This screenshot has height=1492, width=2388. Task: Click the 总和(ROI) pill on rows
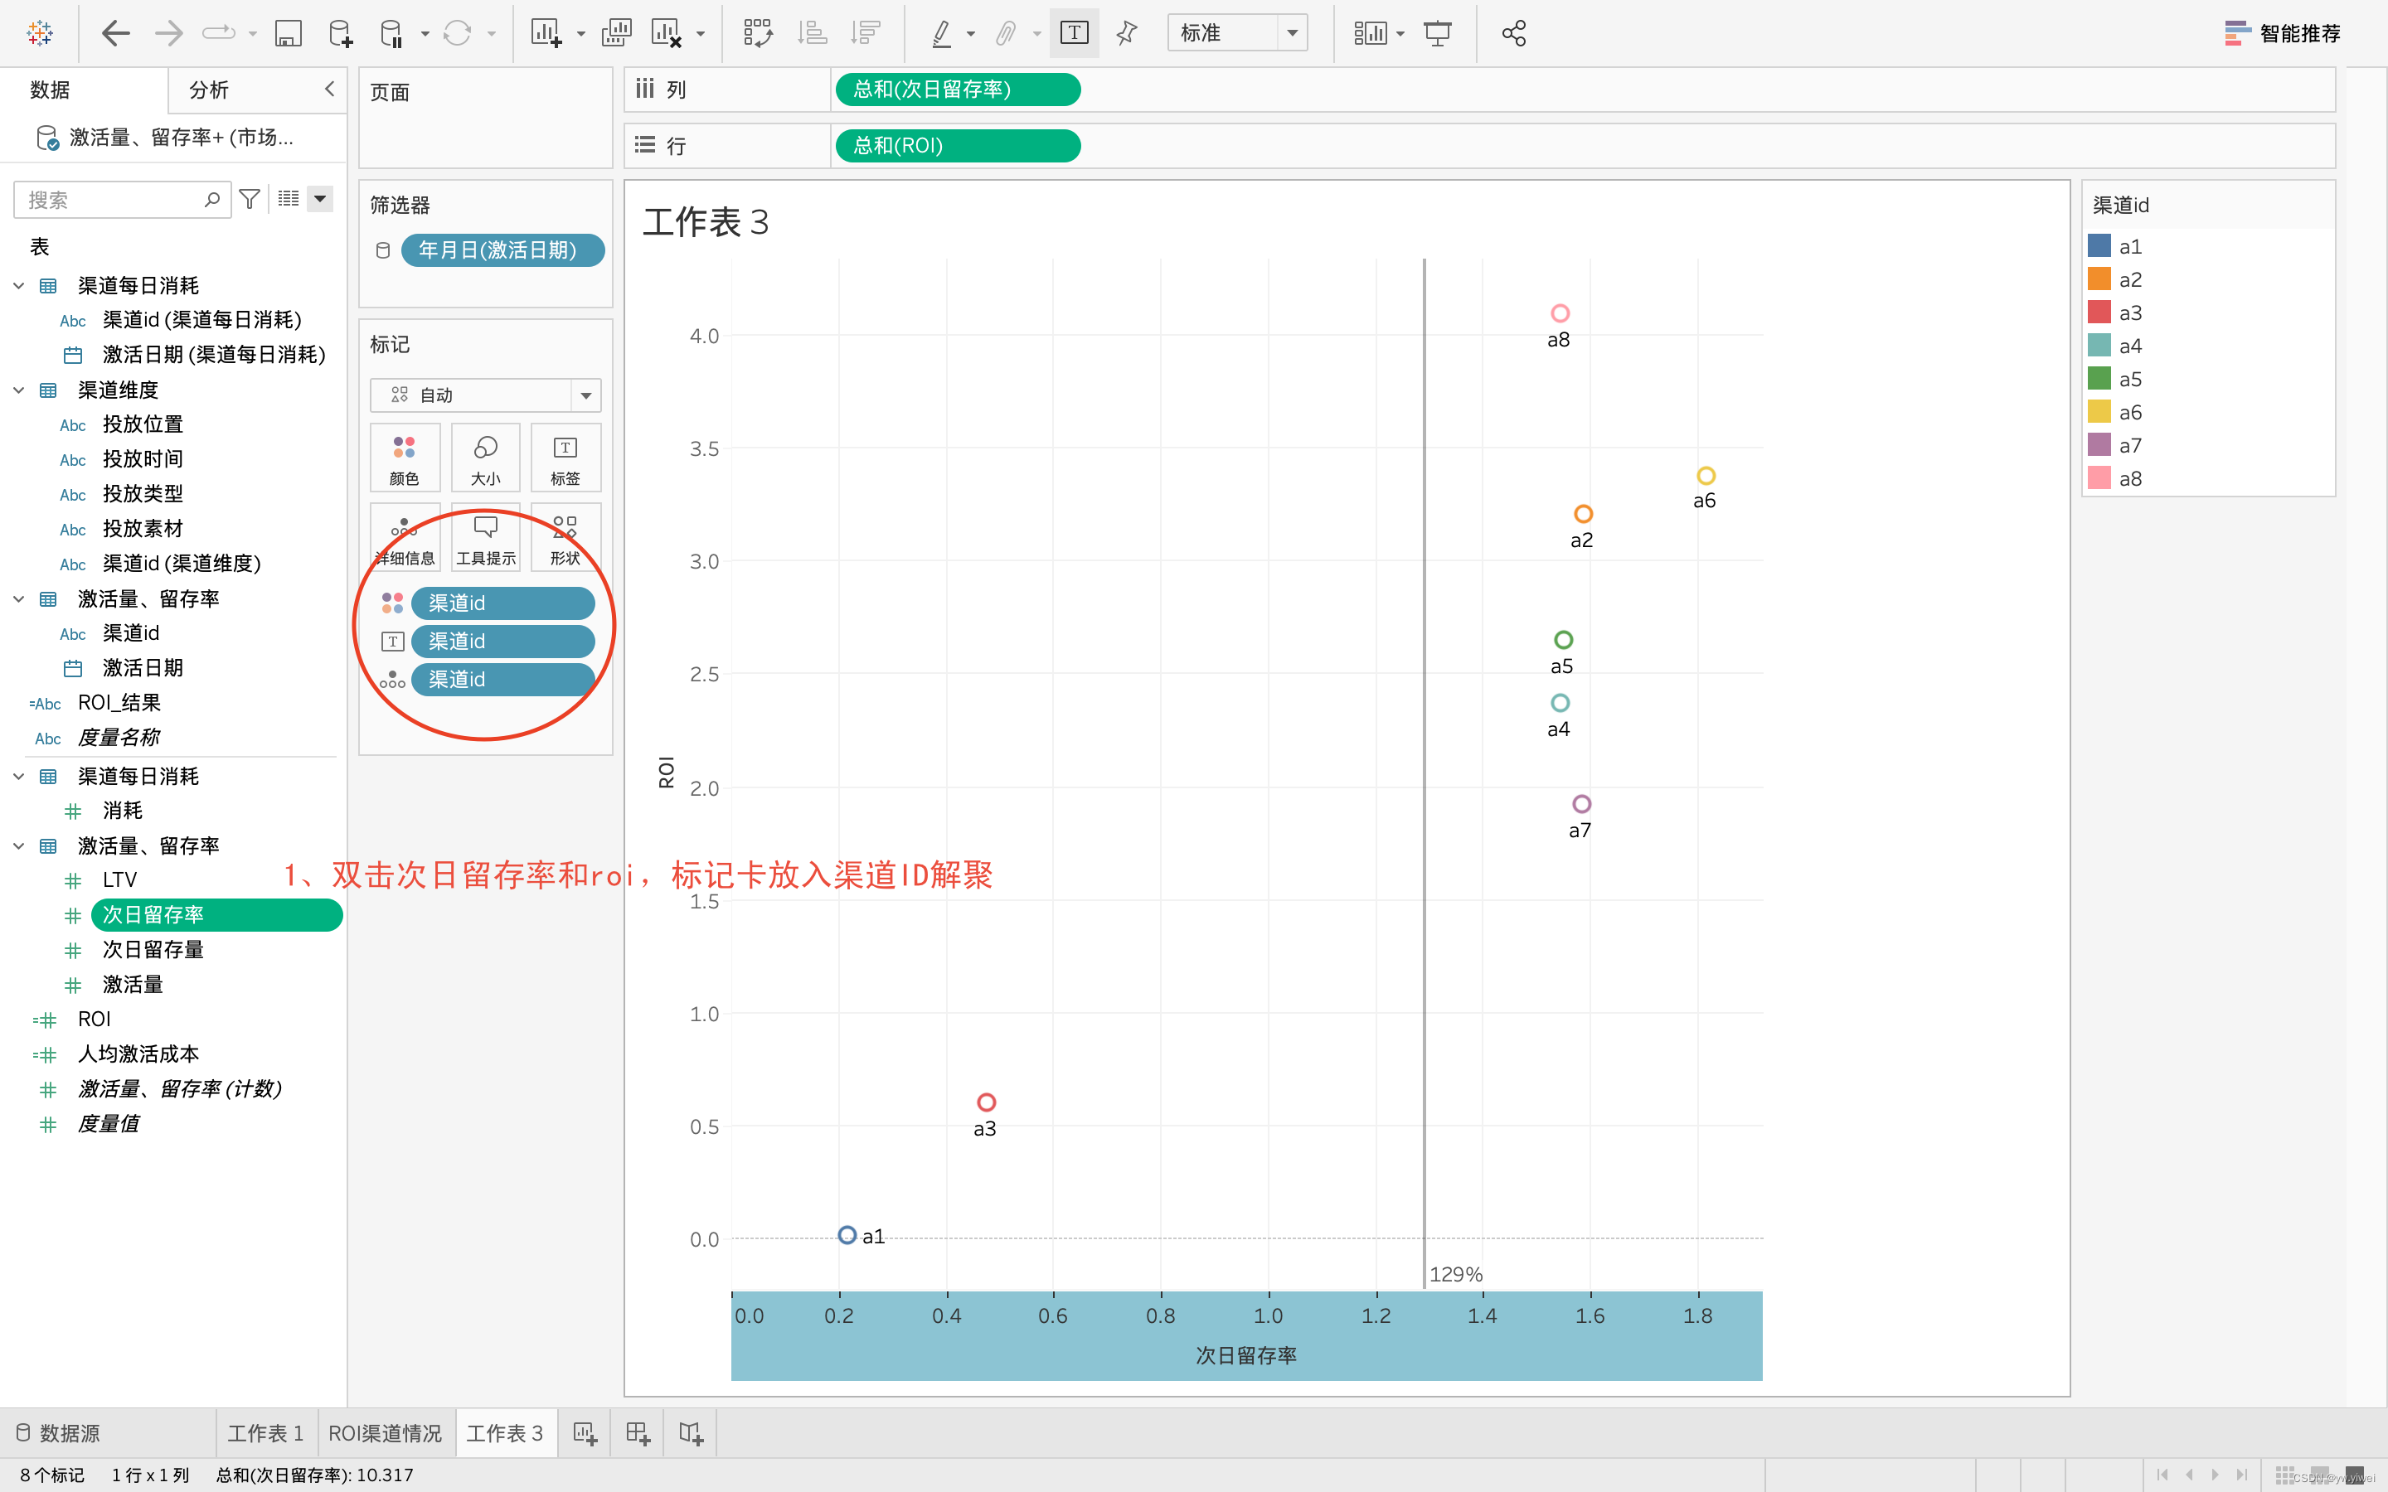[957, 146]
